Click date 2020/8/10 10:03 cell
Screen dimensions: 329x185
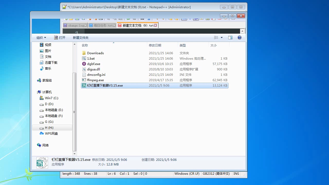tap(161, 69)
